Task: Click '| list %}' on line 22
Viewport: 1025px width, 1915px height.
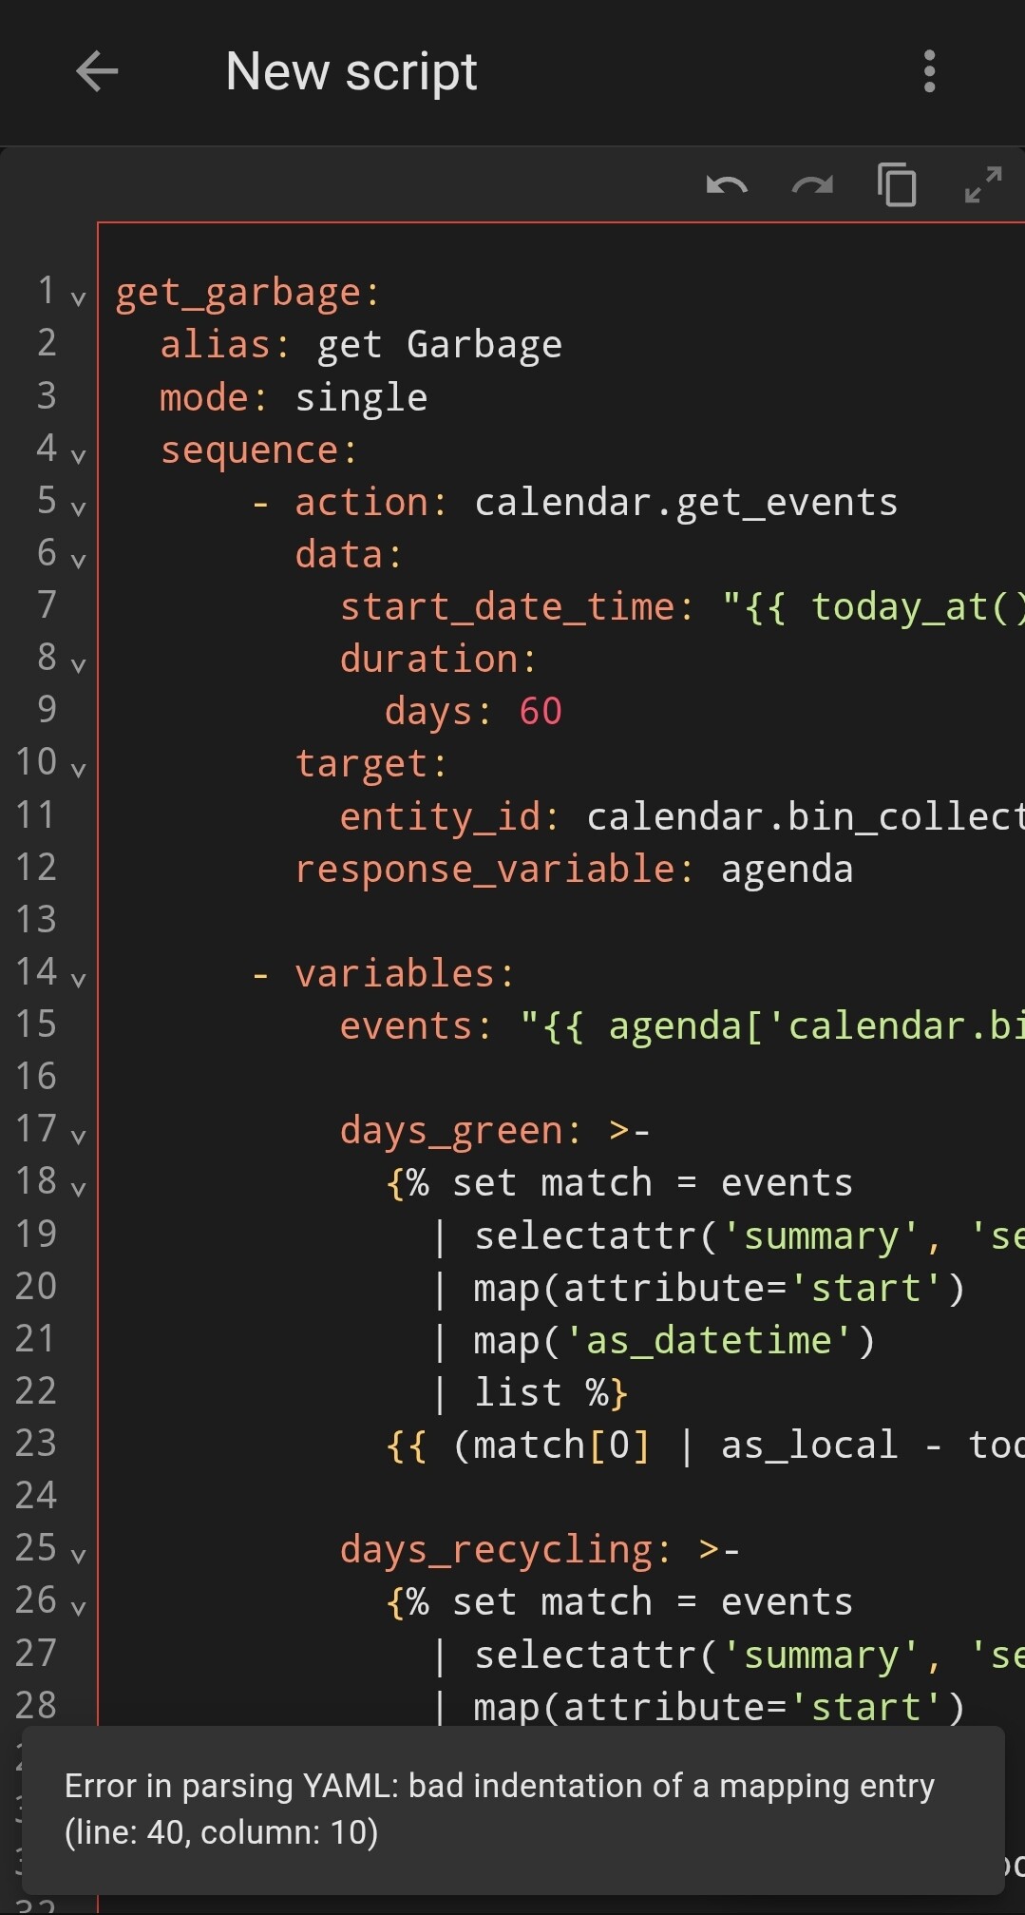Action: point(529,1393)
